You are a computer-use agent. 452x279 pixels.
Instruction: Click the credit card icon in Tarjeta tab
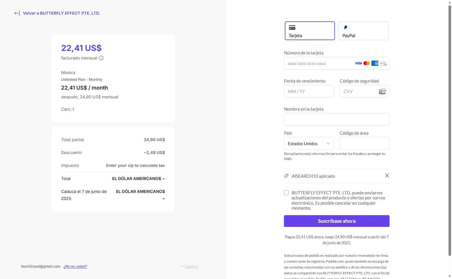292,28
